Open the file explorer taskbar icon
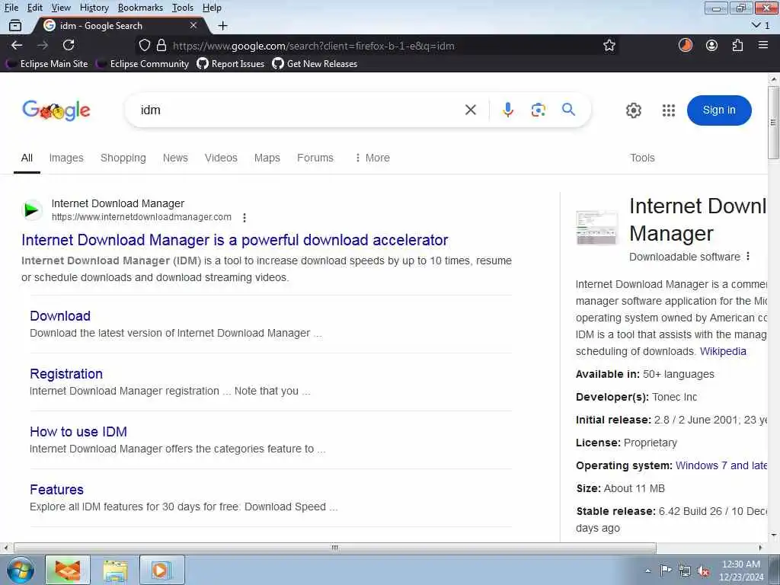Image resolution: width=780 pixels, height=585 pixels. pyautogui.click(x=115, y=570)
